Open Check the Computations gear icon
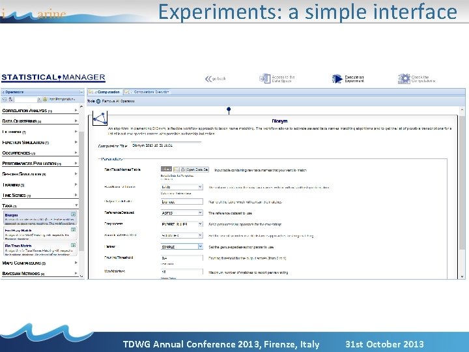The width and height of the screenshot is (469, 352). (x=404, y=79)
